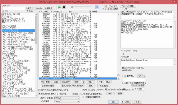Click the small G button

pos(83,82)
